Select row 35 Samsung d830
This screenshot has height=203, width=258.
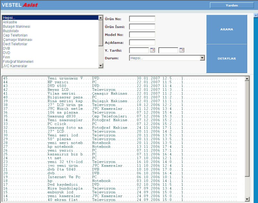pyautogui.click(x=124, y=116)
